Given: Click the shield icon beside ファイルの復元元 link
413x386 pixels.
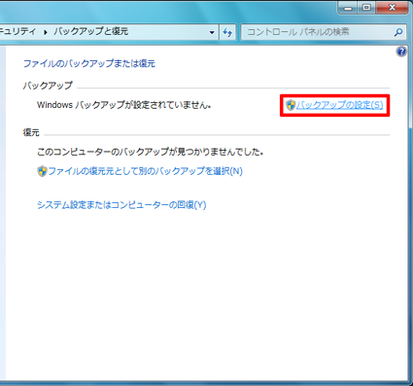Looking at the screenshot, I should pyautogui.click(x=42, y=171).
